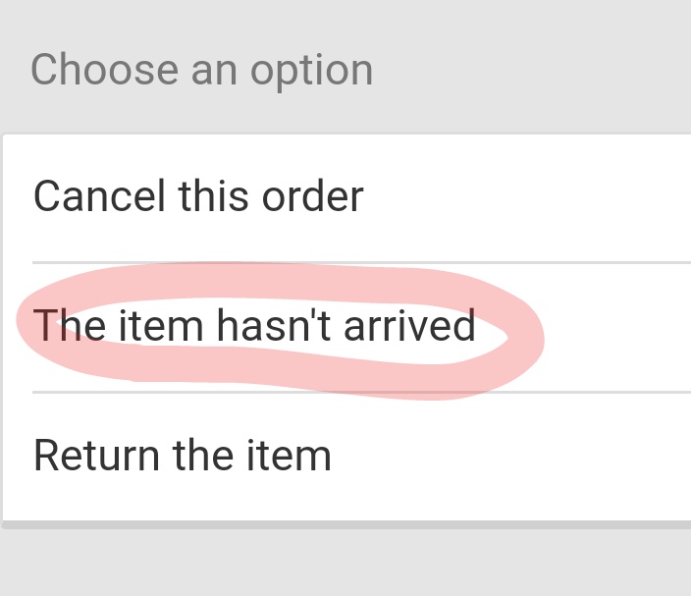The width and height of the screenshot is (691, 596).
Task: Click the gray header area beside "Choose an option"
Action: [x=530, y=71]
